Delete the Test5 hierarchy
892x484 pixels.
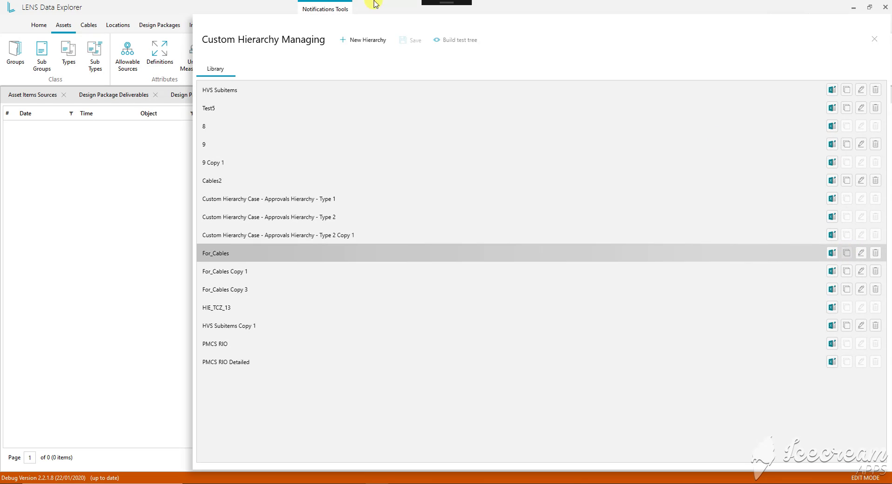coord(875,108)
